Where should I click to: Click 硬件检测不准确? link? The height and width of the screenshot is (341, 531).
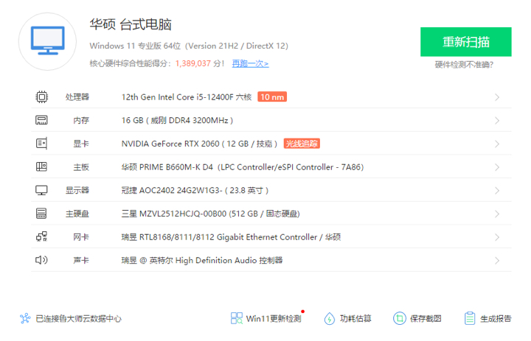point(464,65)
